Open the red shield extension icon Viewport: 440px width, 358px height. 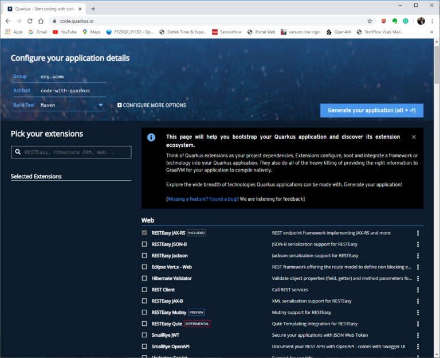coord(384,21)
